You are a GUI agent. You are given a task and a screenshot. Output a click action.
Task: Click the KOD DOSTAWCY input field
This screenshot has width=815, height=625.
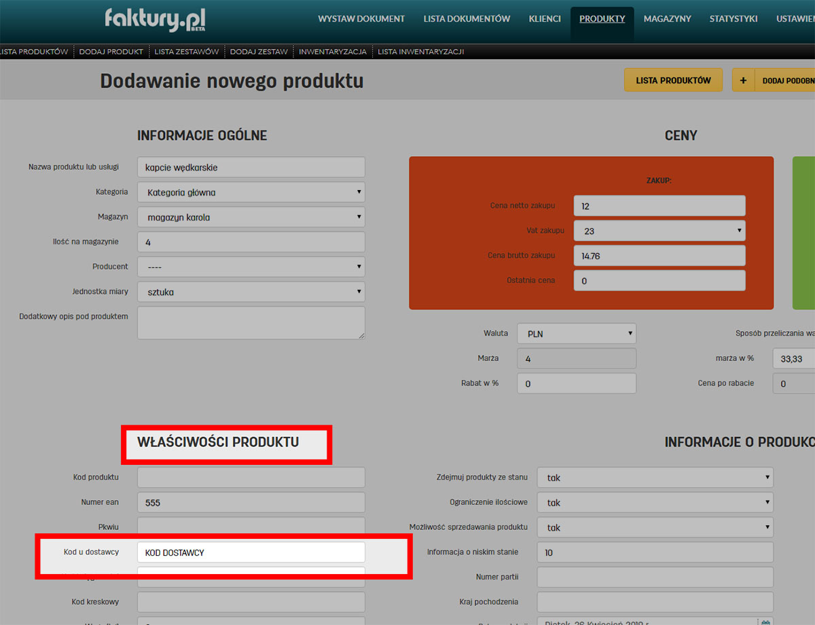pyautogui.click(x=251, y=552)
